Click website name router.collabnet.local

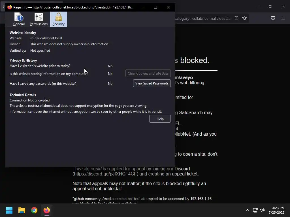46,38
